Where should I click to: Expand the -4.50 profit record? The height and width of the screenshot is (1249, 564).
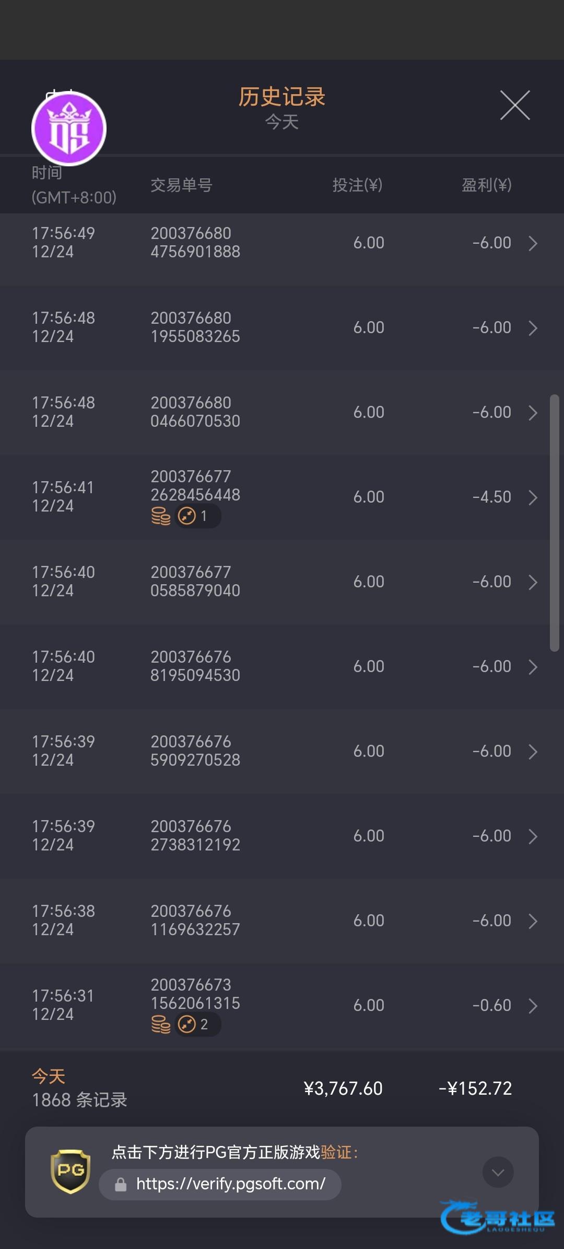click(533, 497)
